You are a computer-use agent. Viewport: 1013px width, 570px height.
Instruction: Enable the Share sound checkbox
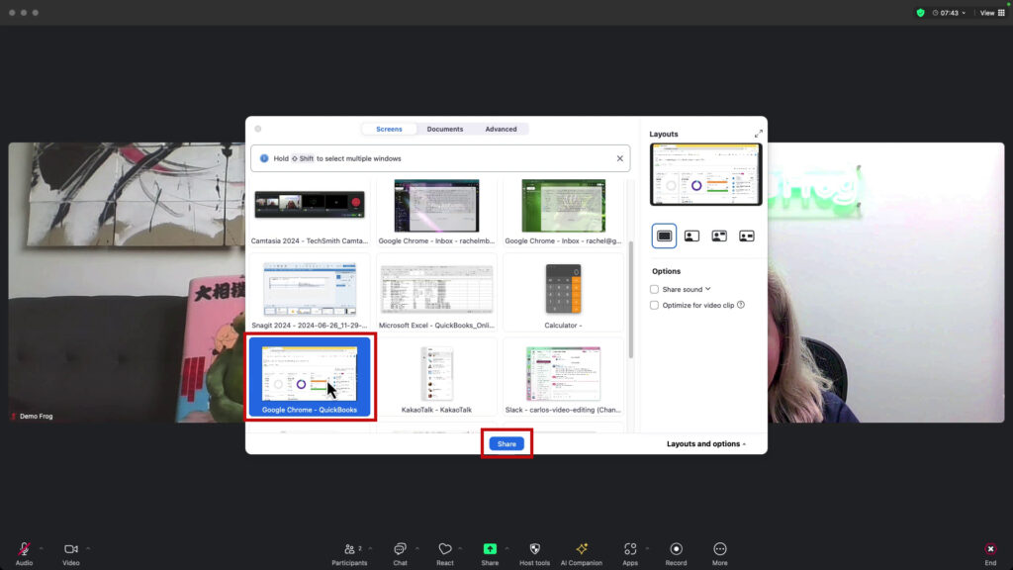[654, 289]
